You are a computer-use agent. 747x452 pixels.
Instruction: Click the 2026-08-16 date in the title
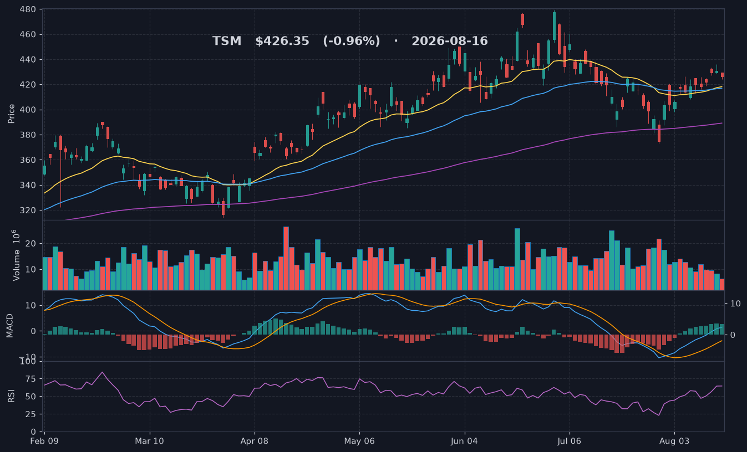[x=450, y=42]
